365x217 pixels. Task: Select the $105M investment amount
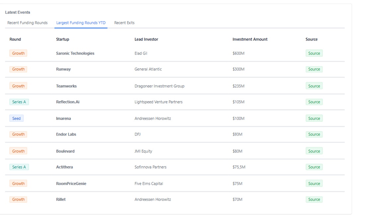[238, 102]
